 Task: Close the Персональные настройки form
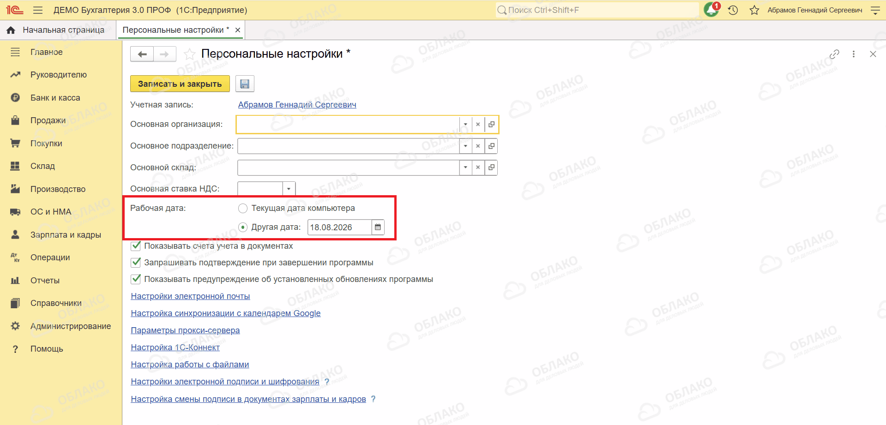point(873,54)
